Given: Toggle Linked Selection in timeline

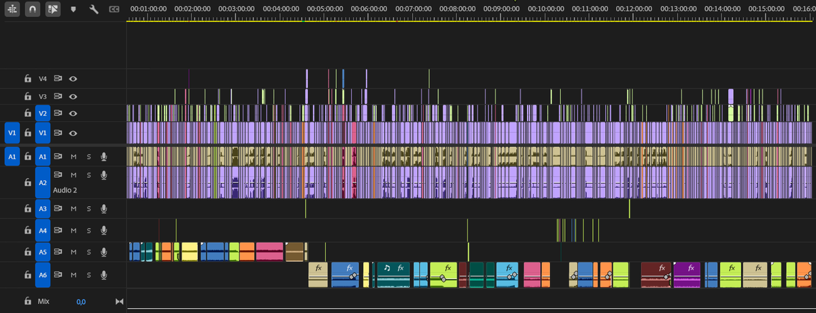Looking at the screenshot, I should [x=52, y=10].
